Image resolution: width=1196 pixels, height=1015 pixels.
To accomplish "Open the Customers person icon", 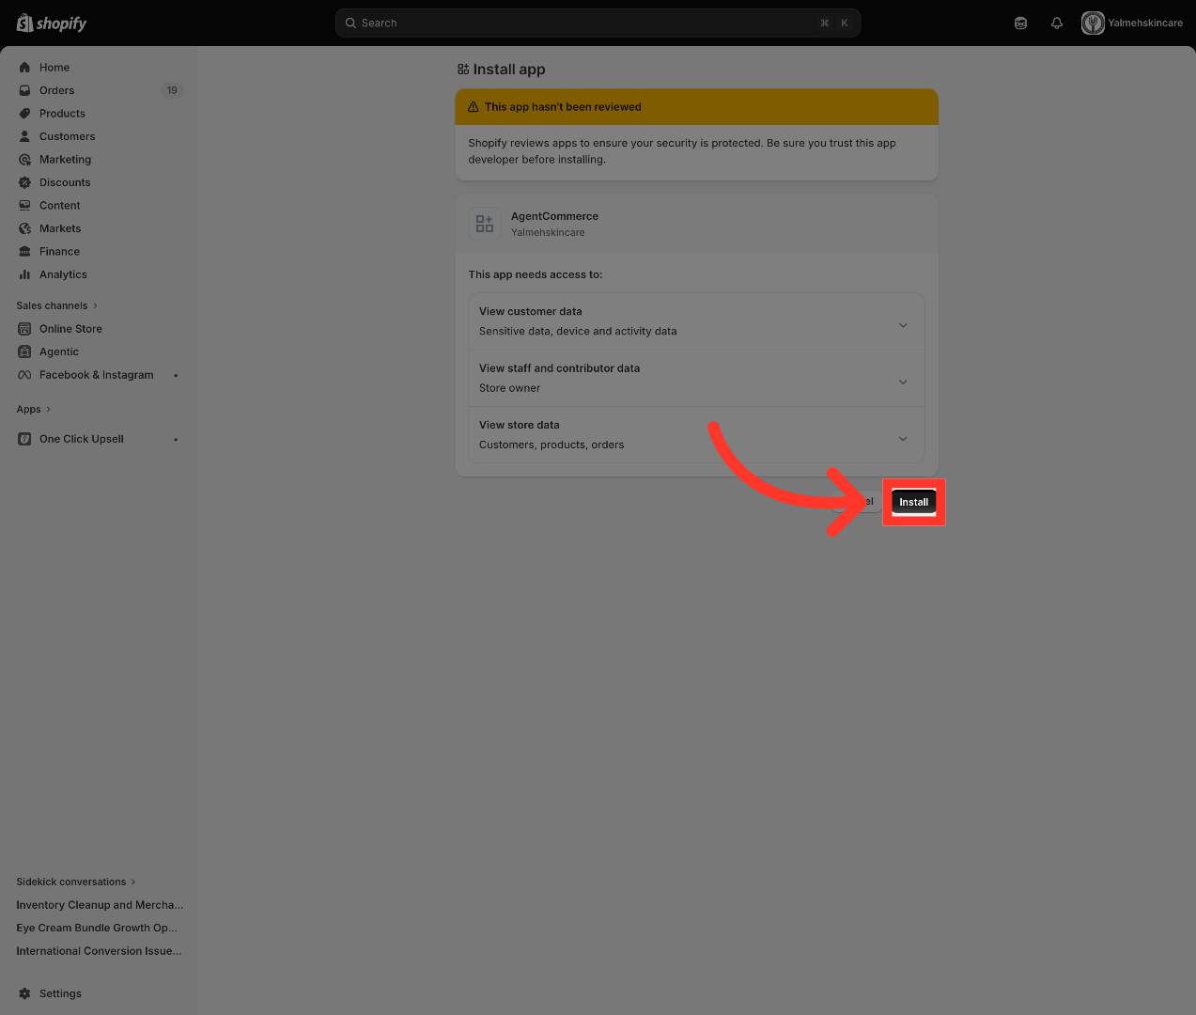I will (x=24, y=136).
